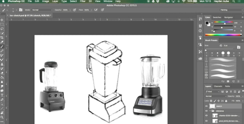Select the Crop tool

tap(2, 38)
